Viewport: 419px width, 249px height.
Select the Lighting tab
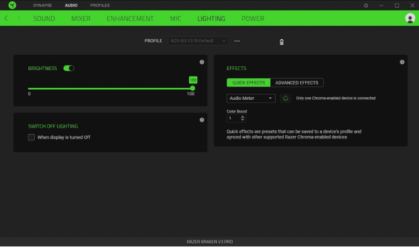pyautogui.click(x=211, y=18)
